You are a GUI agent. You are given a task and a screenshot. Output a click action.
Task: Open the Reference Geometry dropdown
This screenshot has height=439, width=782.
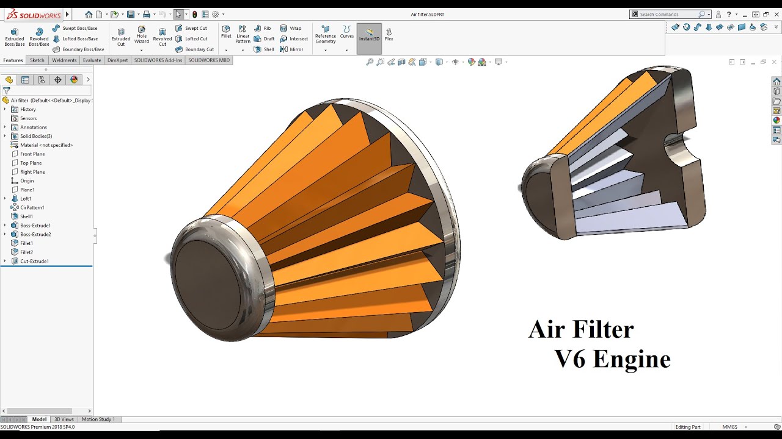click(x=326, y=50)
